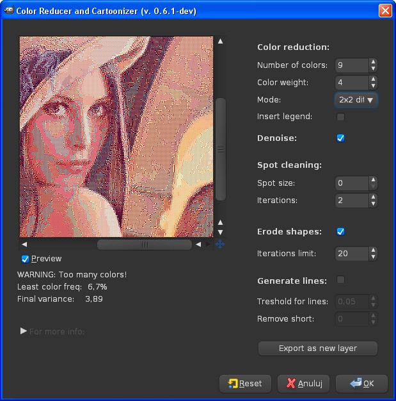Click the Anuluj cancel button
396x401 pixels.
[303, 383]
